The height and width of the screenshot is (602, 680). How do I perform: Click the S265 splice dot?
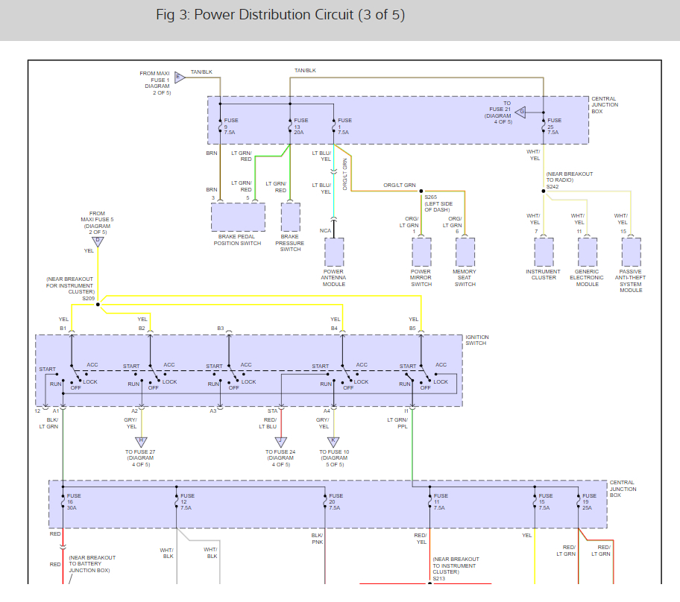421,191
